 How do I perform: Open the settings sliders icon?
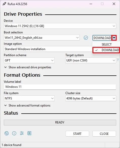(x=22, y=133)
